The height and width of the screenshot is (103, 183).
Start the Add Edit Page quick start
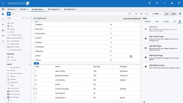point(146,48)
